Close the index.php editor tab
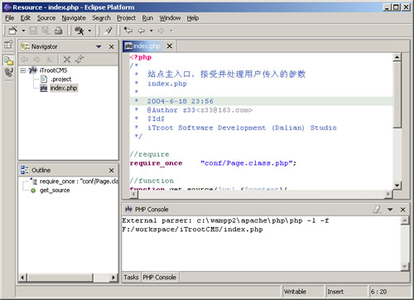This screenshot has width=414, height=300. click(x=170, y=46)
